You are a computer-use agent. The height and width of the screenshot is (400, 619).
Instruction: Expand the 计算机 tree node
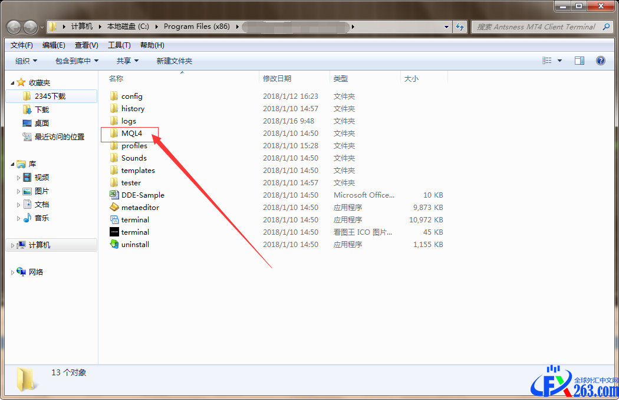point(13,245)
